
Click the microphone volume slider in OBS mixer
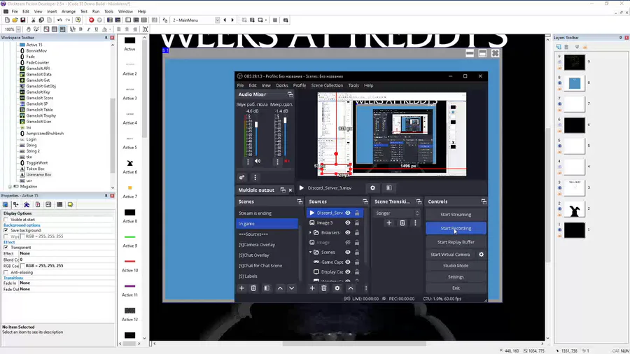285,136
